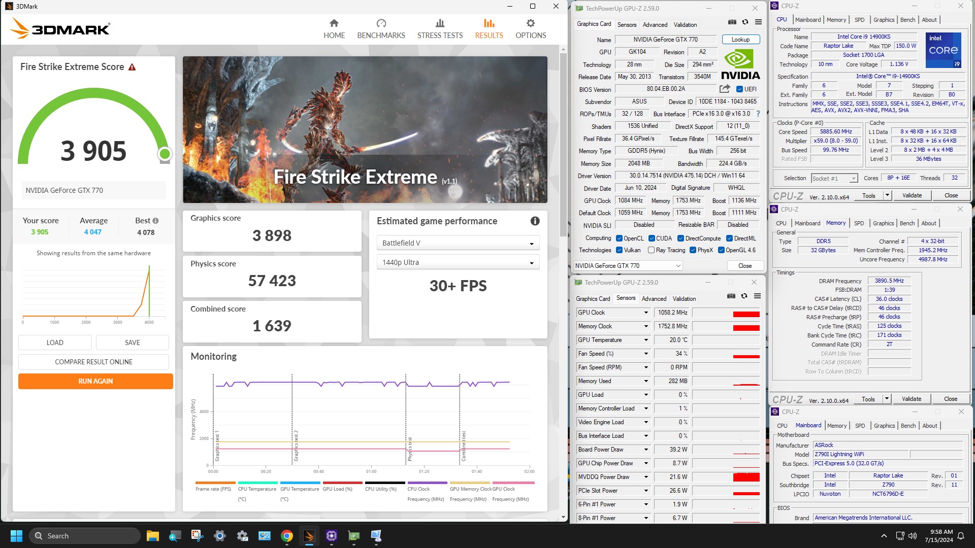975x548 pixels.
Task: Click share/export BIOS icon in GPU-Z
Action: pyautogui.click(x=725, y=89)
